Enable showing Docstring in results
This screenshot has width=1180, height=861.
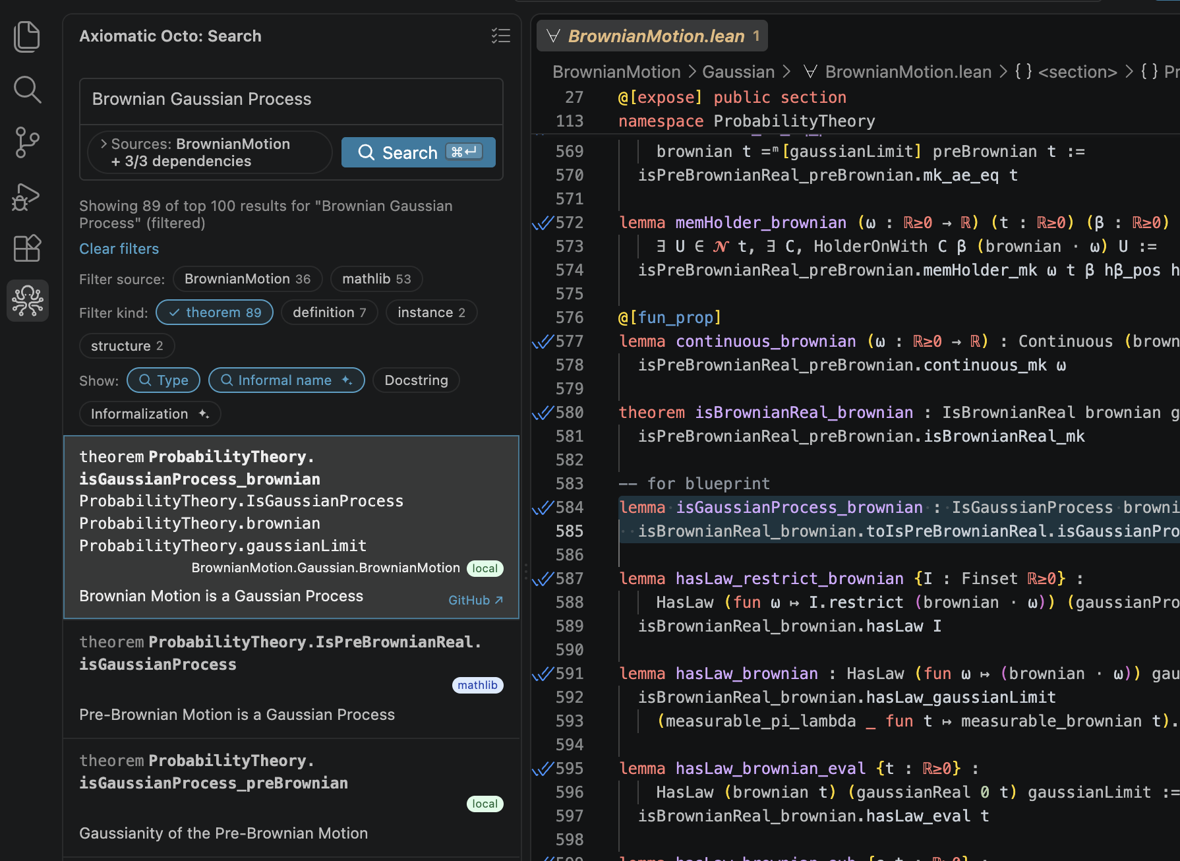click(416, 380)
